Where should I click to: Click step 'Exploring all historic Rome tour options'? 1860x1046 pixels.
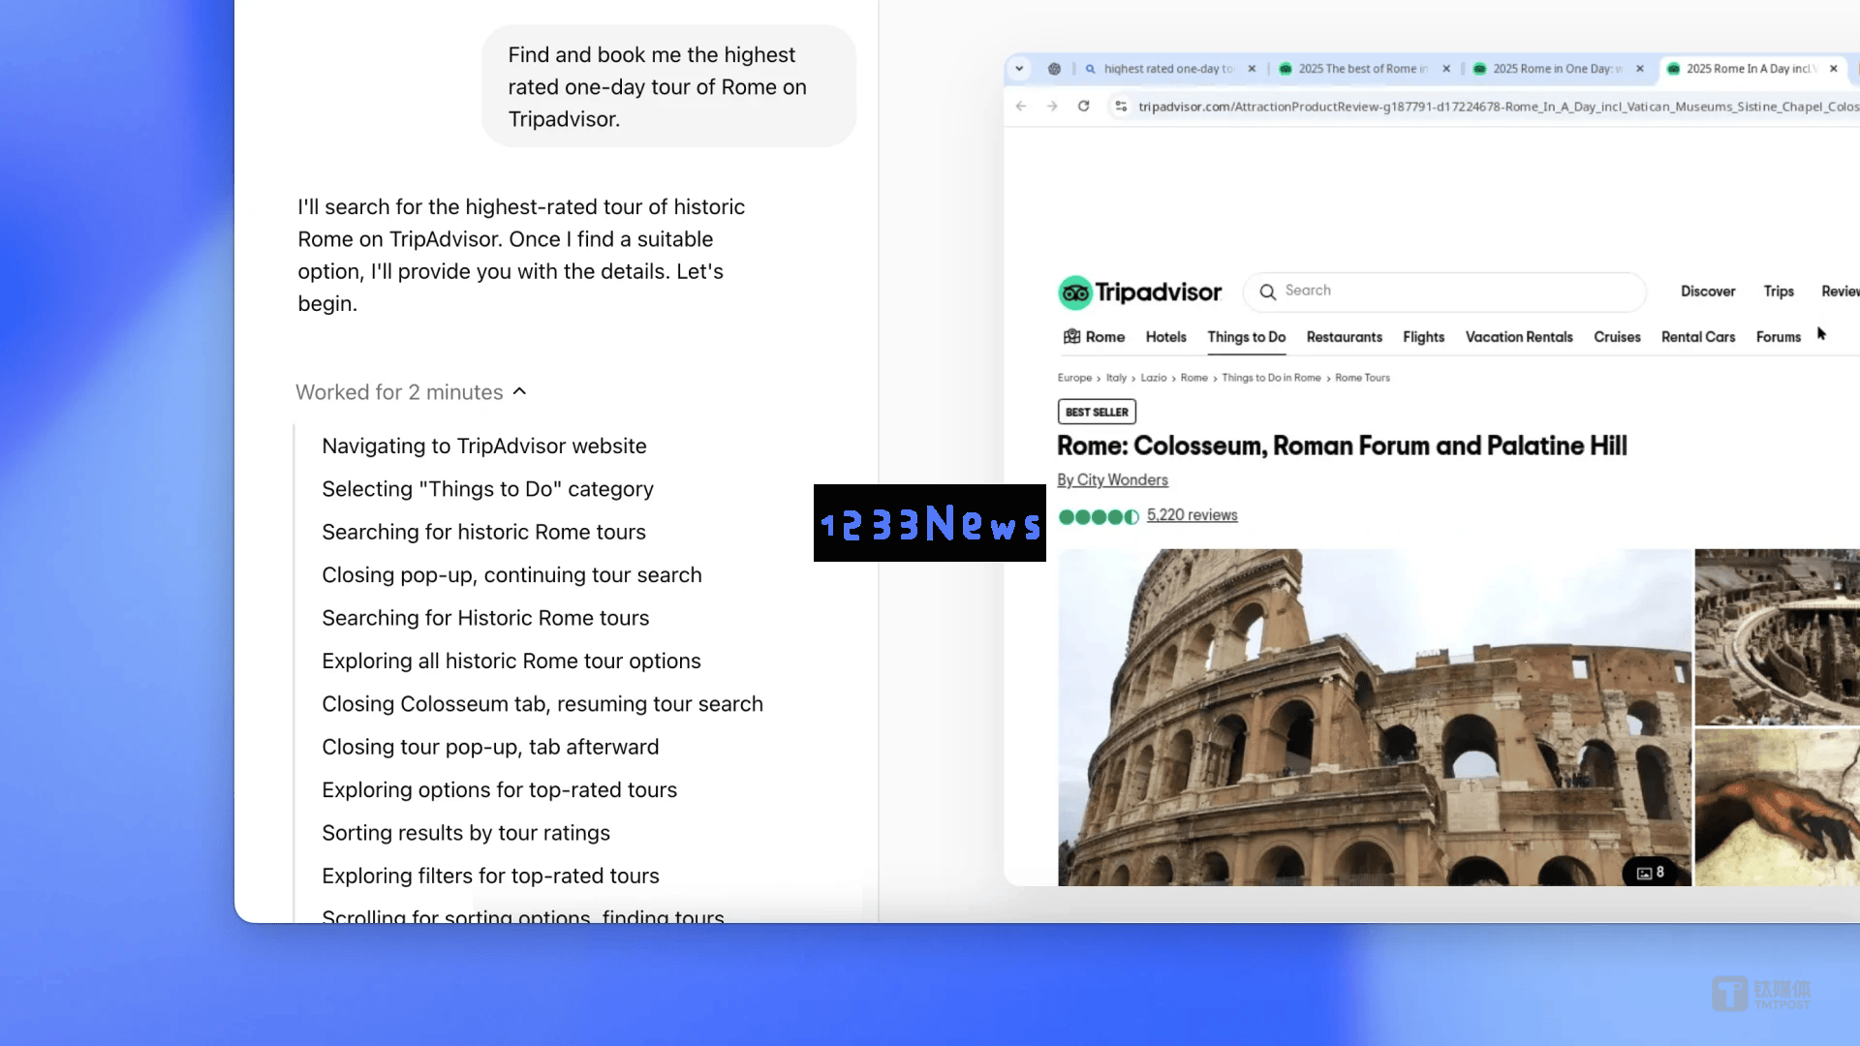point(511,661)
